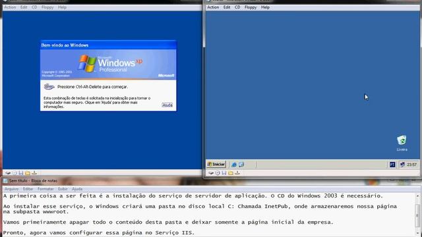Open CD menu in right Virtual PC window
422x237 pixels.
point(237,7)
